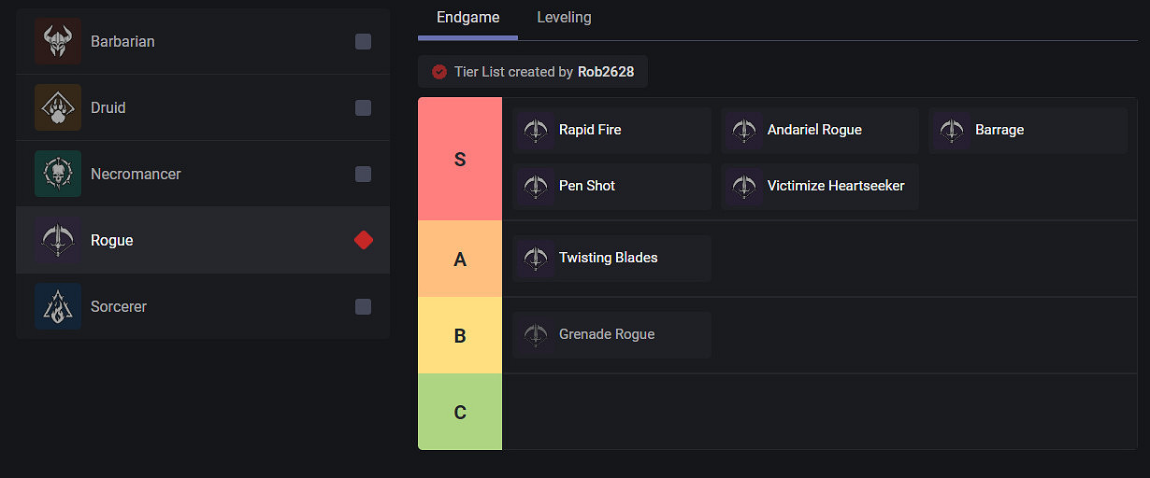The image size is (1150, 478).
Task: Click the icon beside Twisting Blades build
Action: click(x=536, y=259)
